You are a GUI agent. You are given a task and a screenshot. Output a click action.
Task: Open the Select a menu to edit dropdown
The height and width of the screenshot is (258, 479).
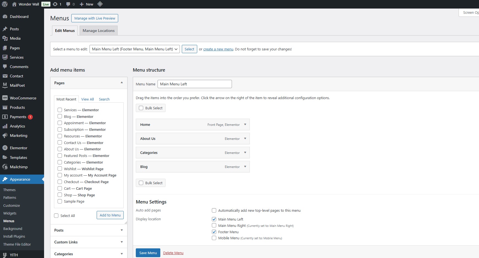[134, 49]
